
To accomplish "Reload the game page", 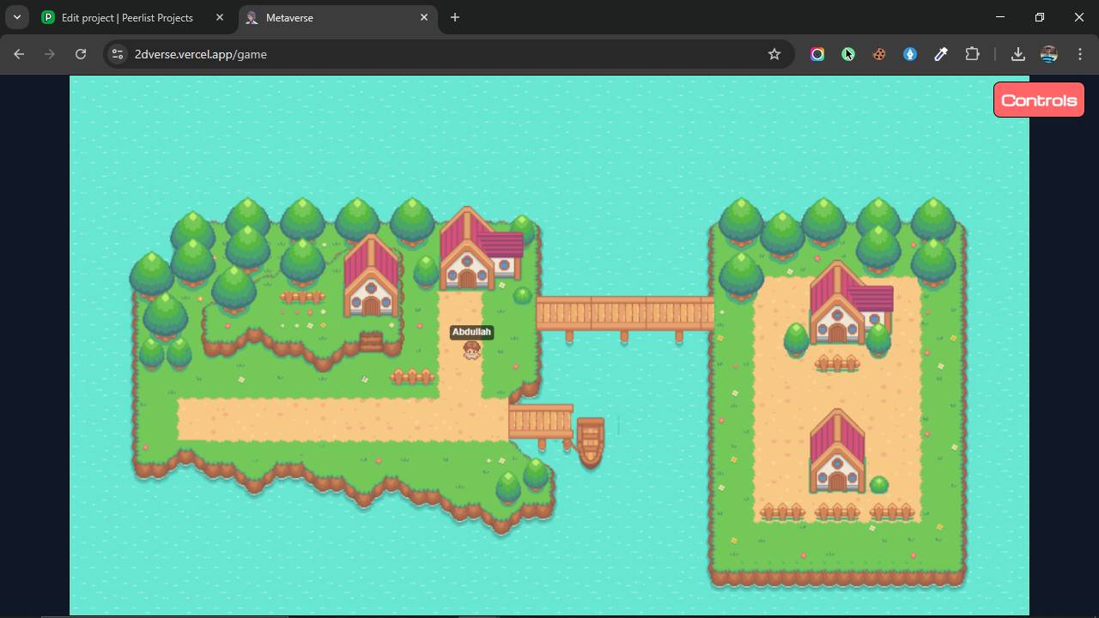I will pos(81,54).
